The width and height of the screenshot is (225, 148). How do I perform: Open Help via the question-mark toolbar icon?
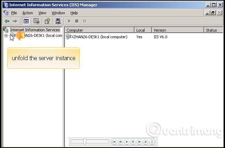coord(47,21)
